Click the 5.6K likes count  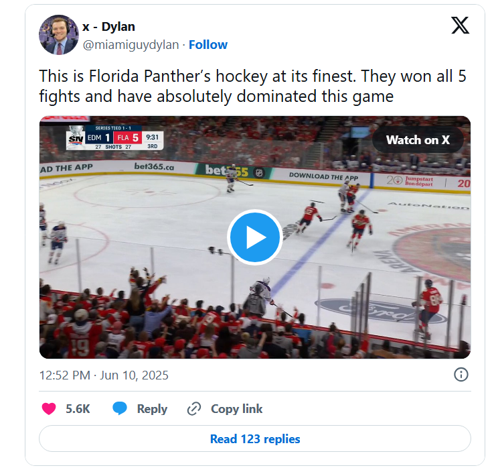click(78, 408)
